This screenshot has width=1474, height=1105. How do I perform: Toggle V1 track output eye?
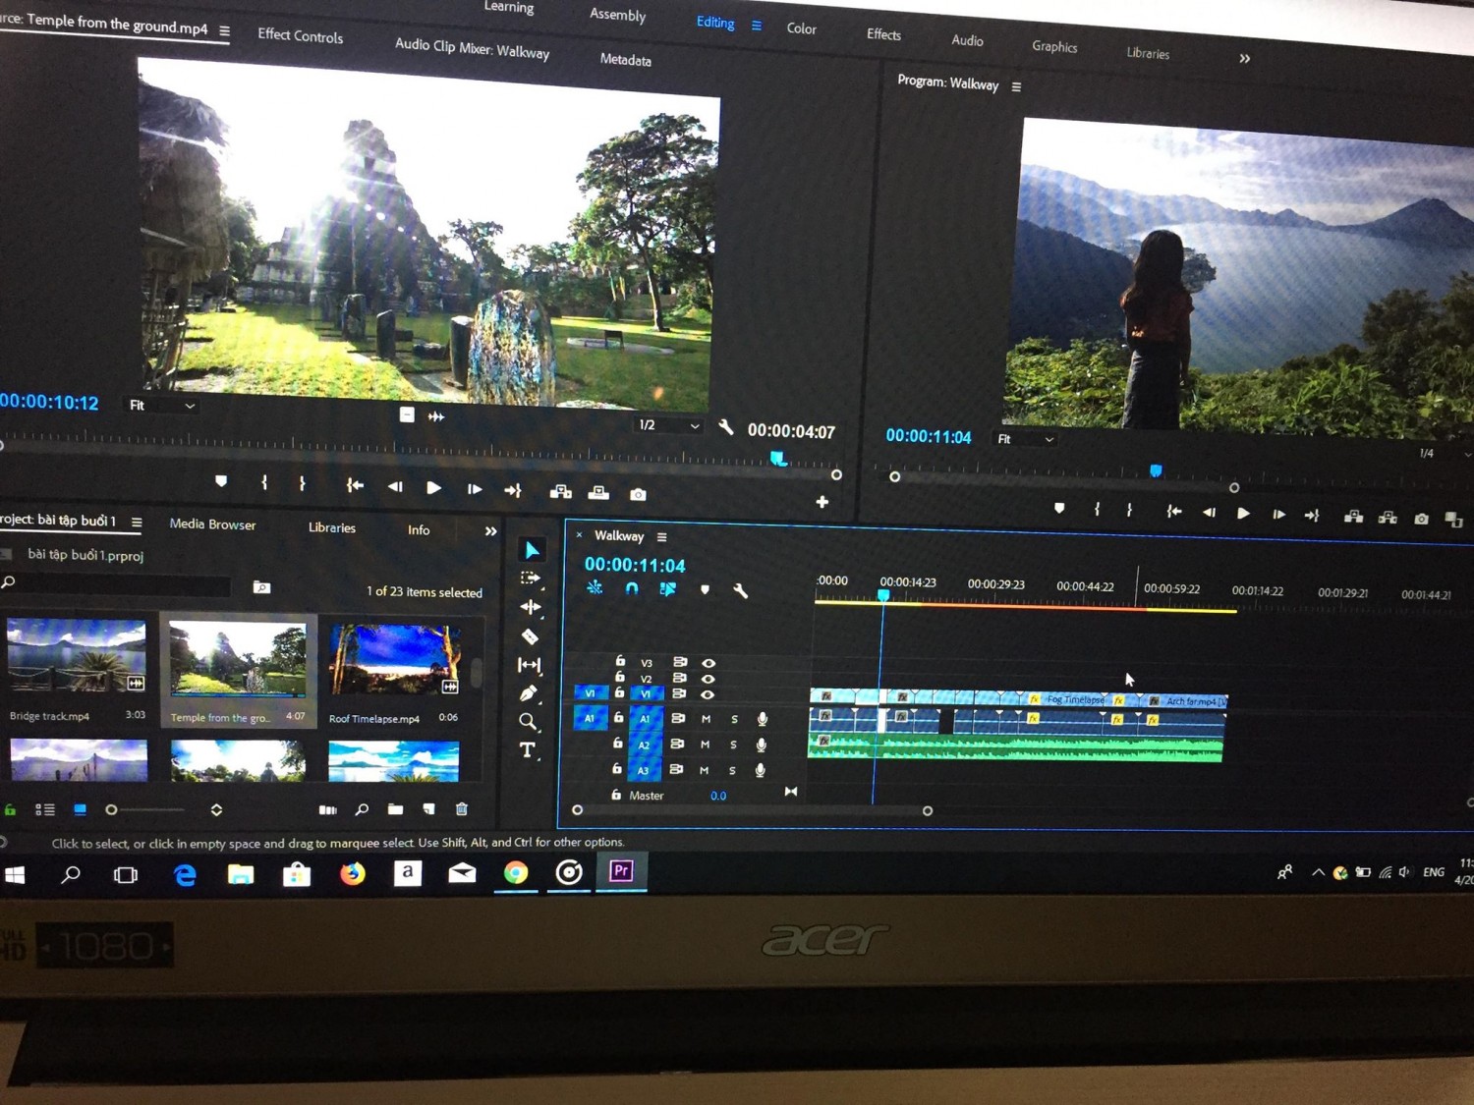pos(707,694)
